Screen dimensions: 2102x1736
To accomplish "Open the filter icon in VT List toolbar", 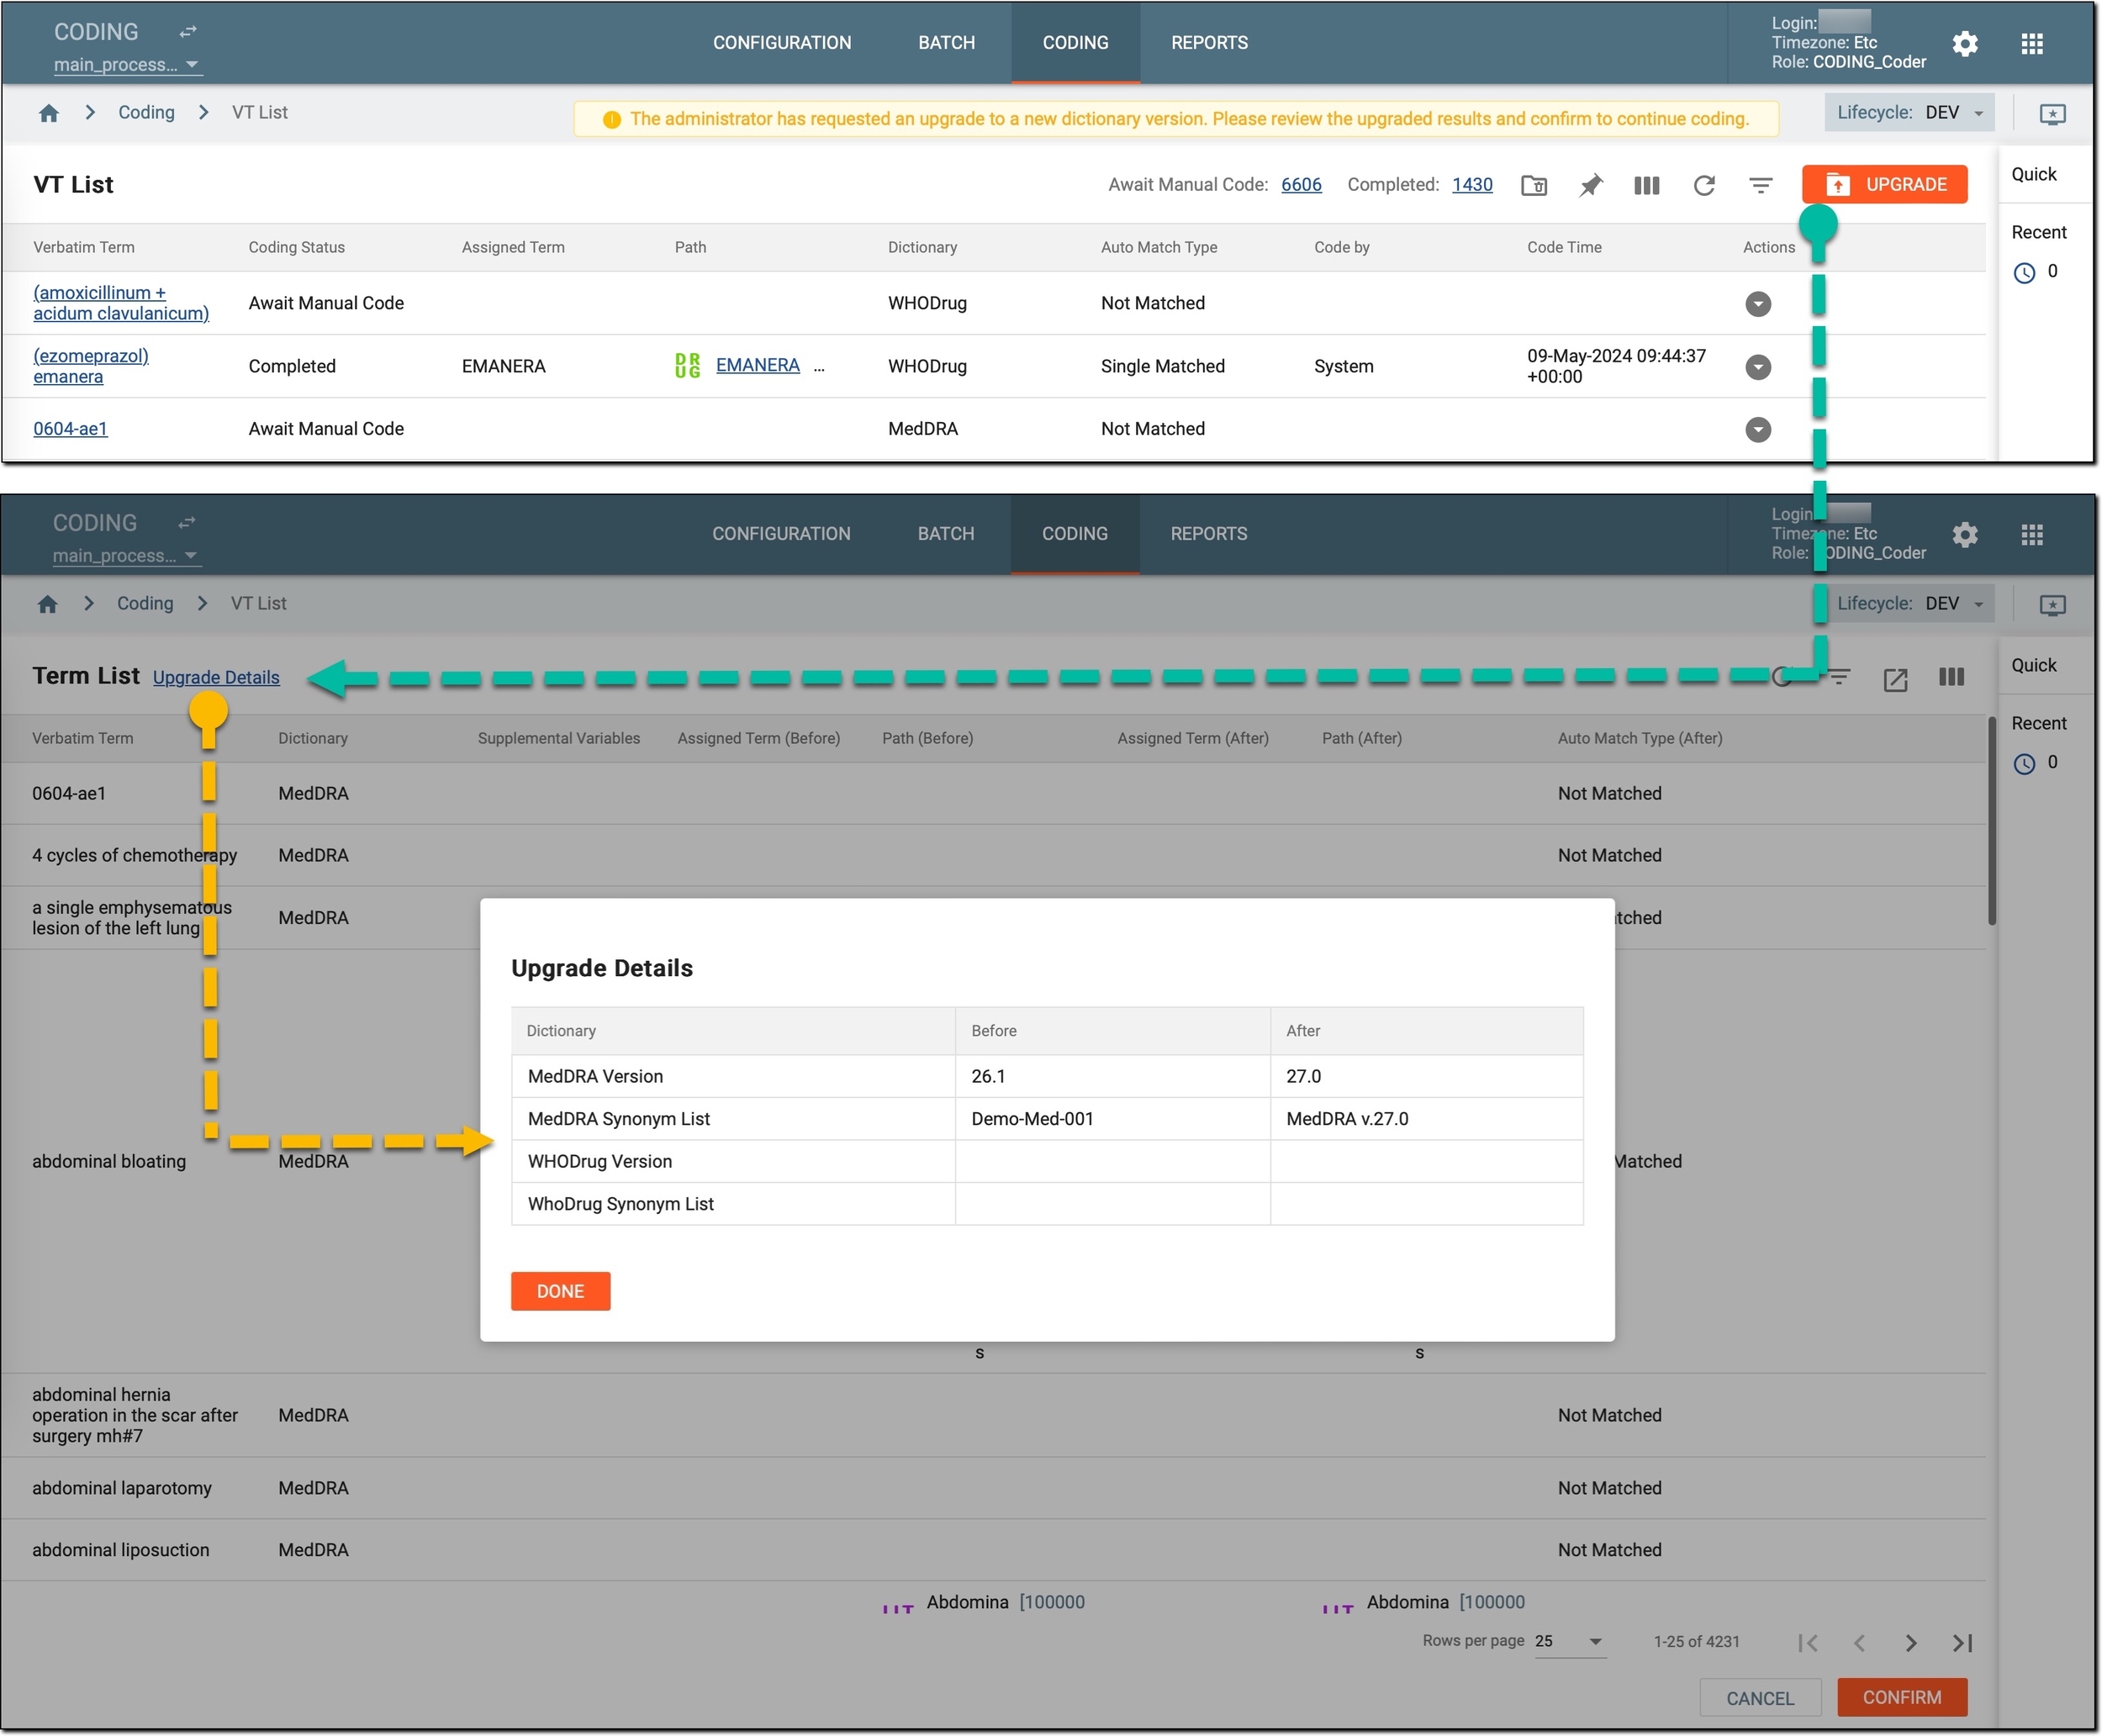I will tap(1761, 185).
